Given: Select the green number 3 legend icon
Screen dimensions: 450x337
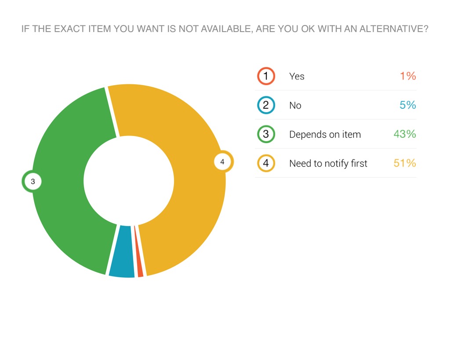Looking at the screenshot, I should point(266,134).
